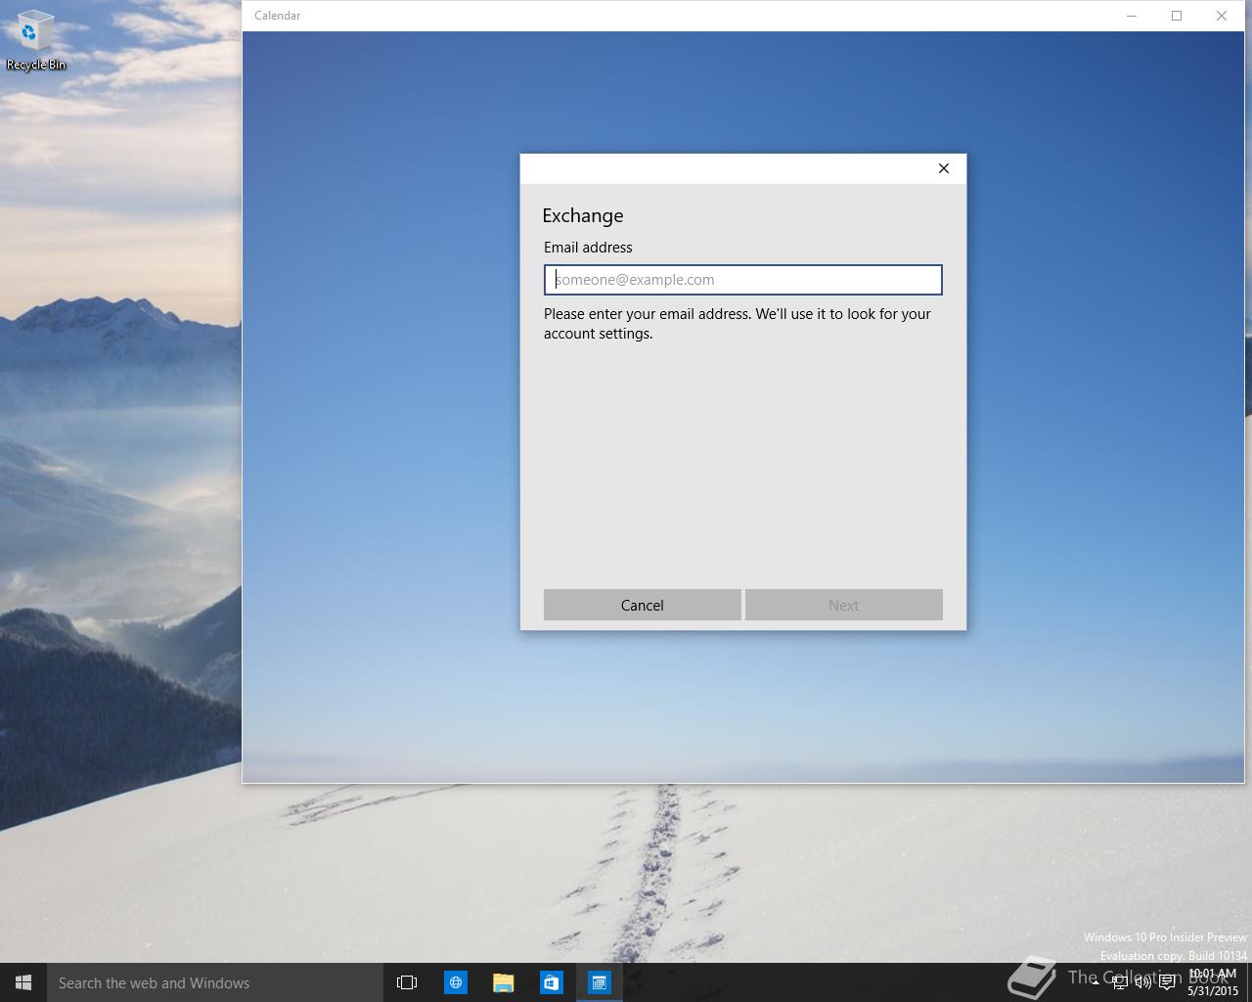Click the Email address label
Viewport: 1252px width, 1002px height.
pyautogui.click(x=588, y=248)
